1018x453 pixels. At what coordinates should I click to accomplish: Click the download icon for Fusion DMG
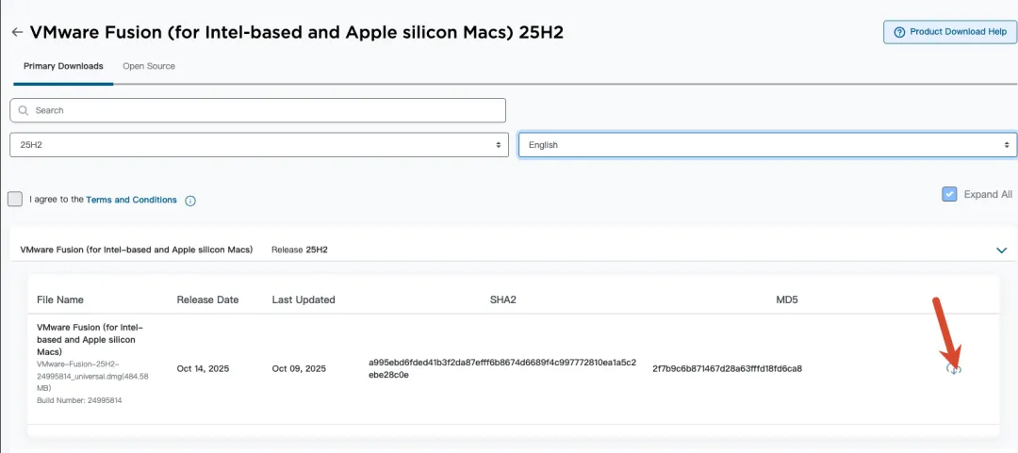coord(954,369)
